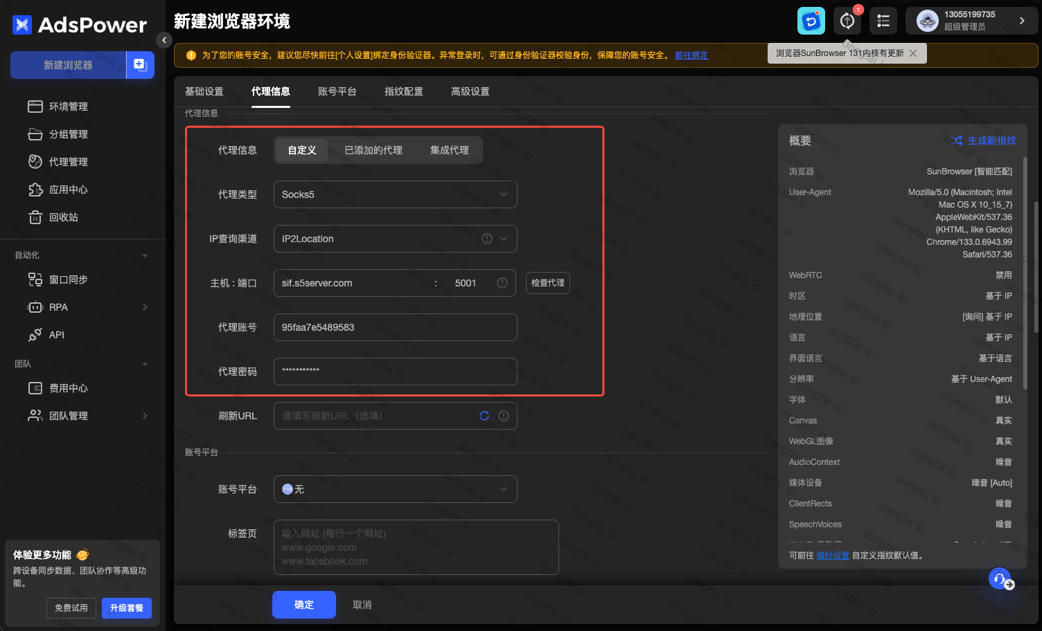This screenshot has height=631, width=1042.
Task: Click the 前往绑定 link in warning banner
Action: (x=691, y=55)
